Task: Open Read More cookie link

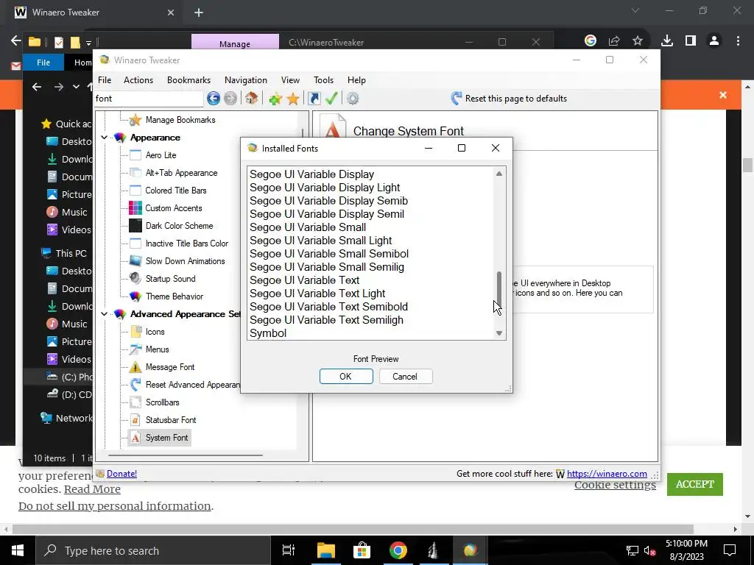Action: point(92,489)
